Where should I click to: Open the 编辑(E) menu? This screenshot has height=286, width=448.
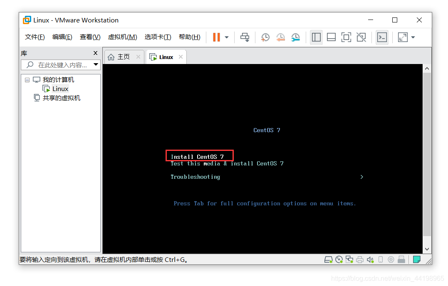(62, 37)
